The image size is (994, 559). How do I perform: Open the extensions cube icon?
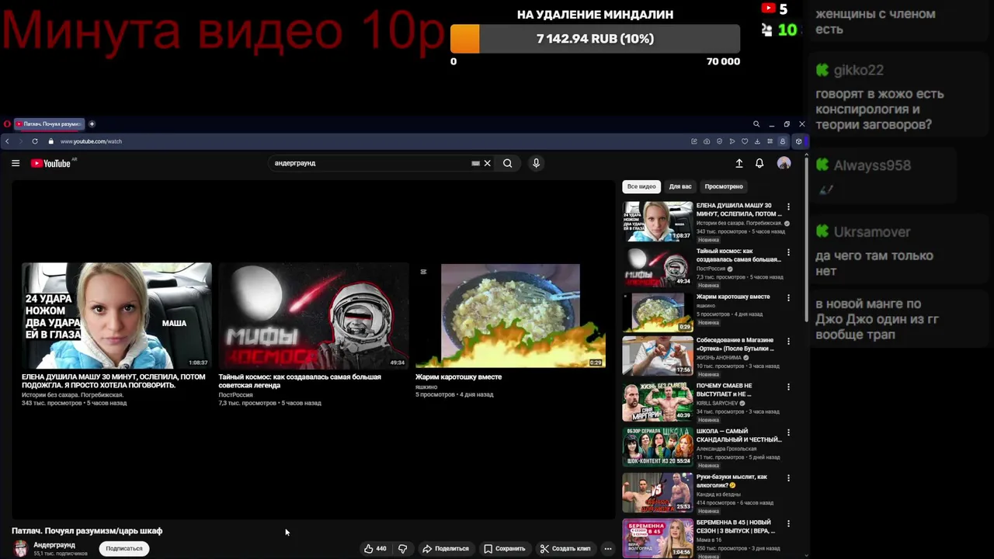click(798, 141)
